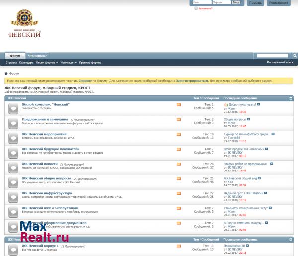
Task: Click the ЖК Невский logo
Action: pos(25,23)
